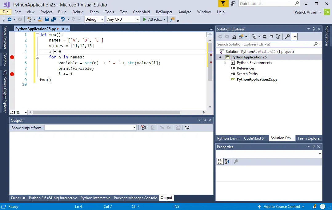Open the ReSharper menu
The width and height of the screenshot is (332, 210).
pos(164,12)
